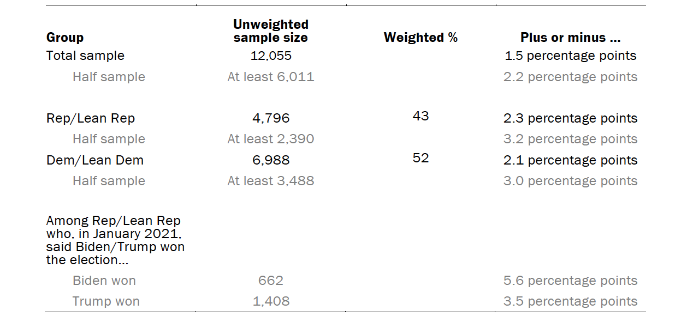Click the "At least 3,488" cell
The height and width of the screenshot is (316, 699).
click(x=271, y=181)
